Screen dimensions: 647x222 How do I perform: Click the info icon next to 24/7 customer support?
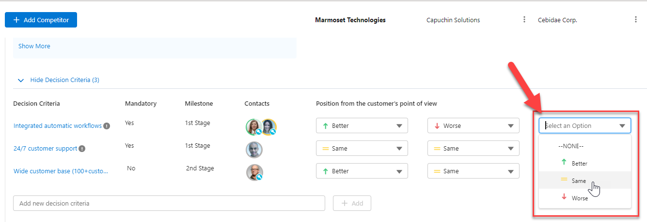point(82,149)
